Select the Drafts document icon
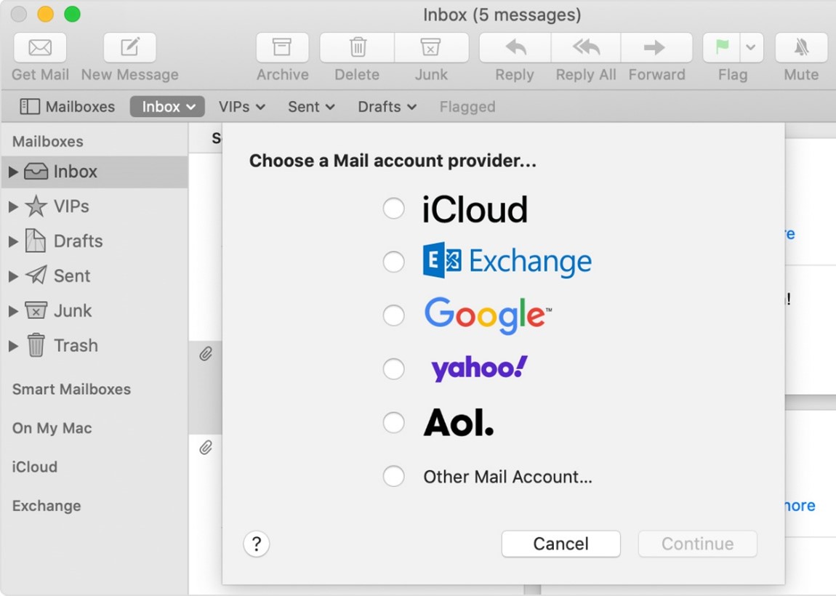836x596 pixels. point(36,241)
